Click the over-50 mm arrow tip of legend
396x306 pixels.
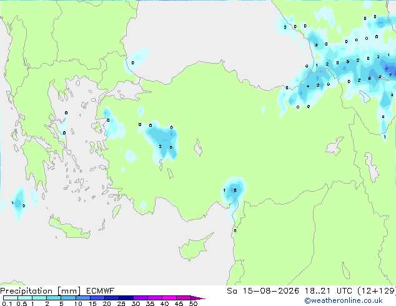click(198, 298)
